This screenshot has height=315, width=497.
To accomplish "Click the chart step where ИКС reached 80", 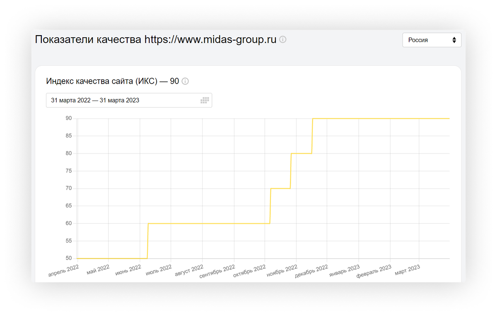I will point(300,153).
